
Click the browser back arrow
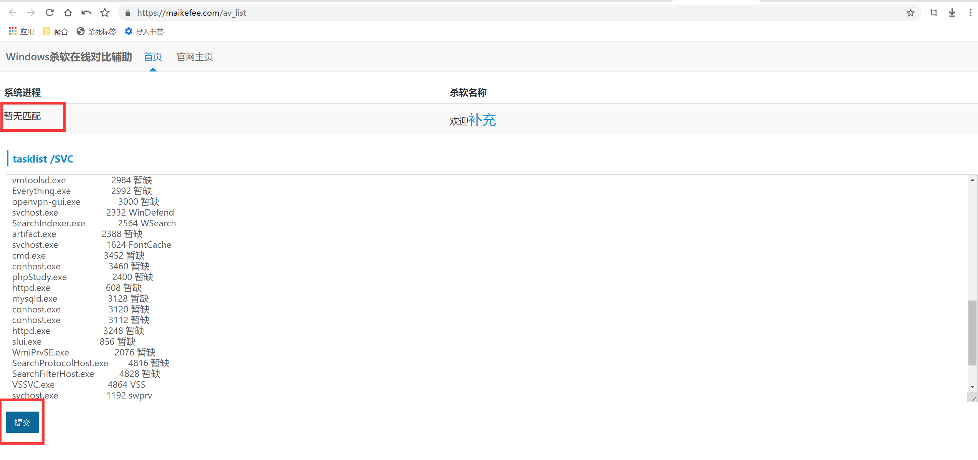(13, 13)
